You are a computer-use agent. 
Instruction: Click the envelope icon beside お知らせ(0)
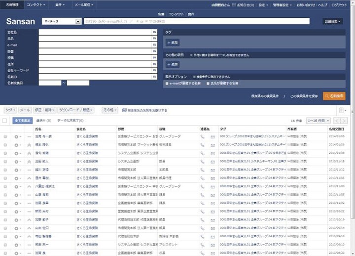click(234, 5)
